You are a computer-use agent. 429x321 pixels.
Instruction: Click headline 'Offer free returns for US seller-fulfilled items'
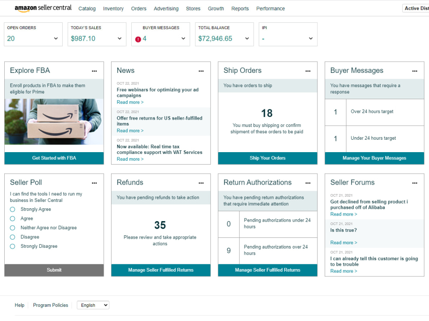pyautogui.click(x=160, y=121)
